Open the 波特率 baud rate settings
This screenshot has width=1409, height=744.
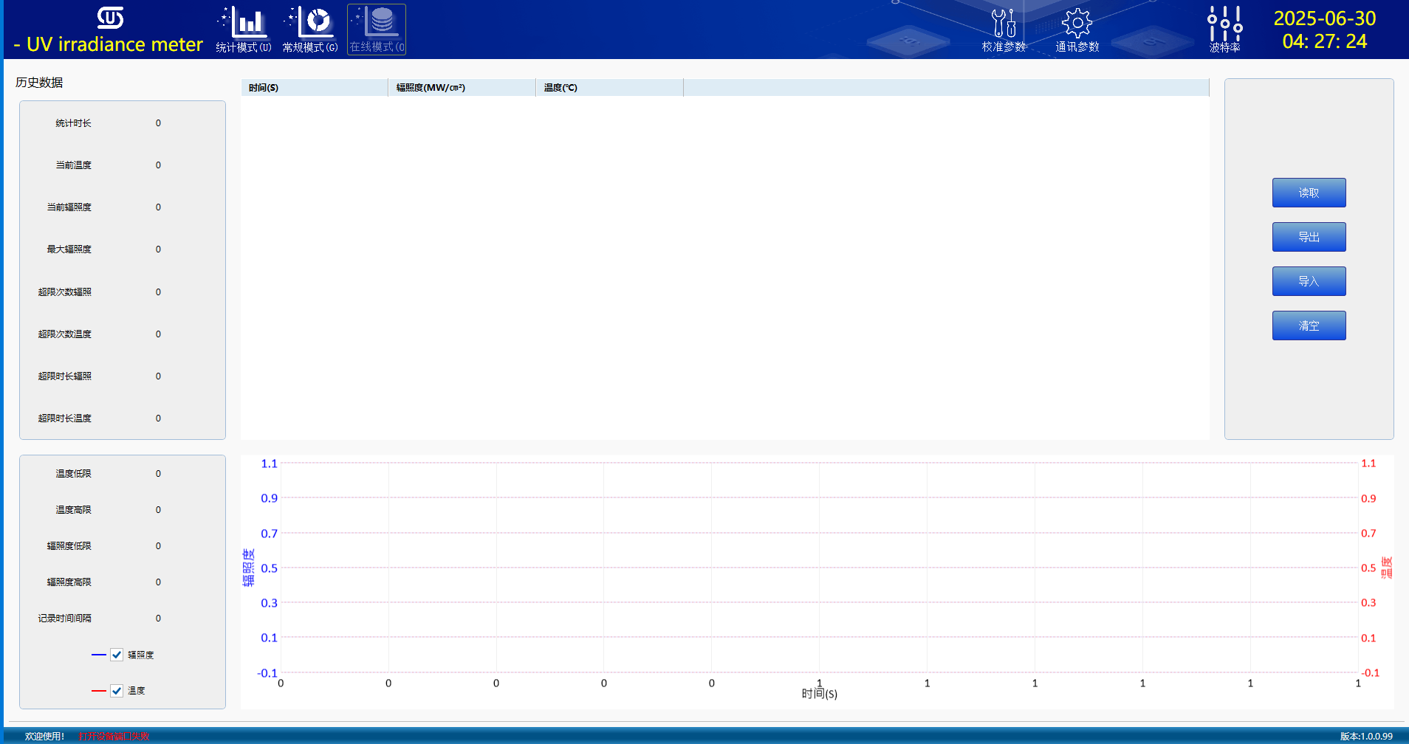coord(1224,30)
